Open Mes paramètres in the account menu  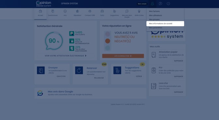click(x=156, y=28)
